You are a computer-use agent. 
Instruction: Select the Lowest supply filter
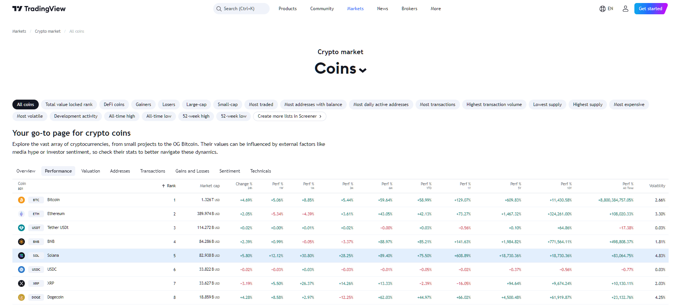click(547, 105)
